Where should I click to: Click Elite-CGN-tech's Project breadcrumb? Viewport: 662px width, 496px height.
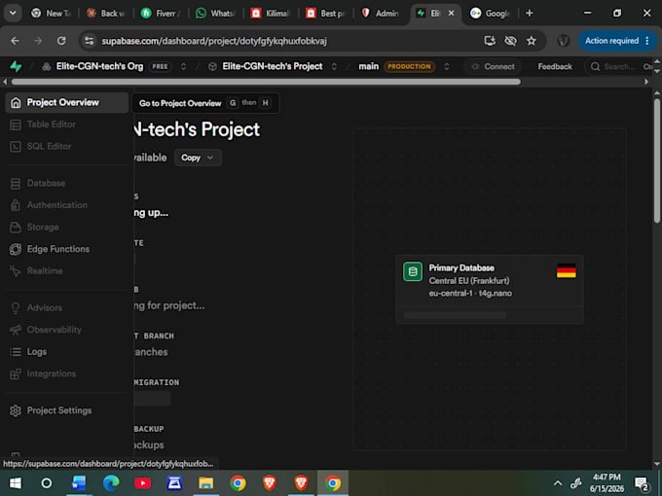point(273,67)
